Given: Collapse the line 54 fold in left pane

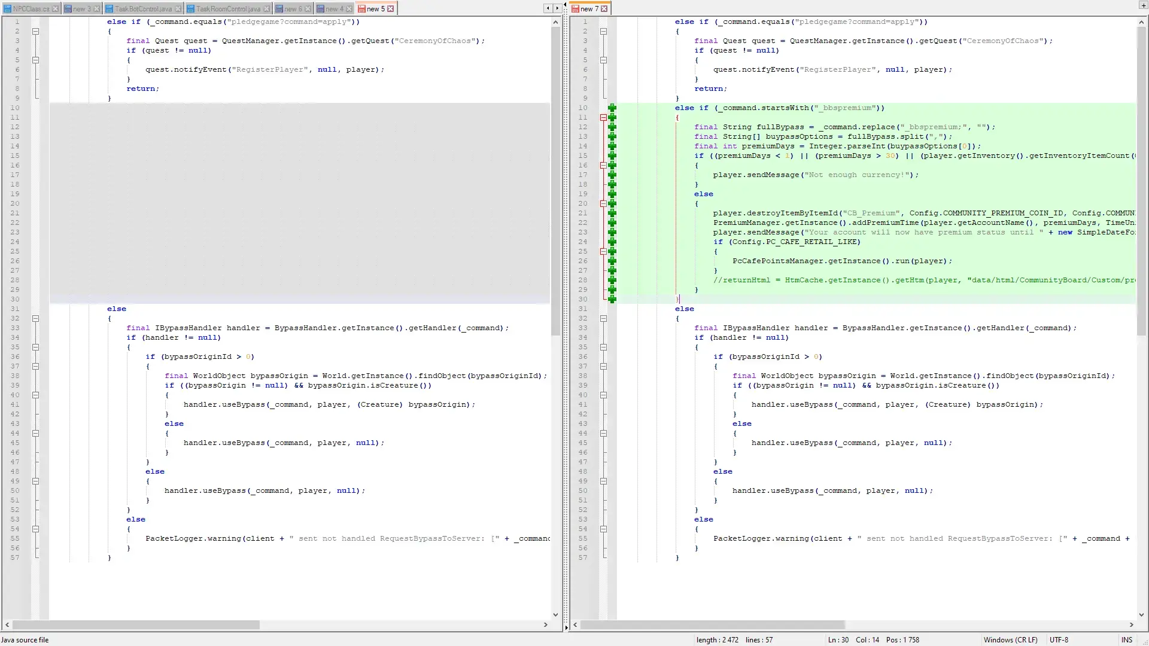Looking at the screenshot, I should [x=35, y=529].
